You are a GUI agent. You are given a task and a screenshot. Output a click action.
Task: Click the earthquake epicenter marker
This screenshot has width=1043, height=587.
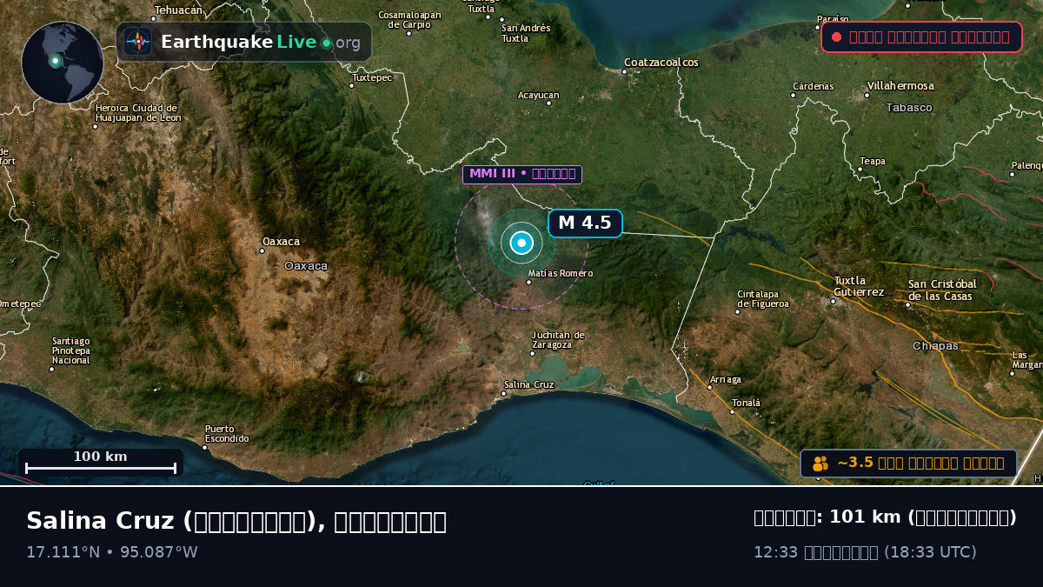pos(521,243)
